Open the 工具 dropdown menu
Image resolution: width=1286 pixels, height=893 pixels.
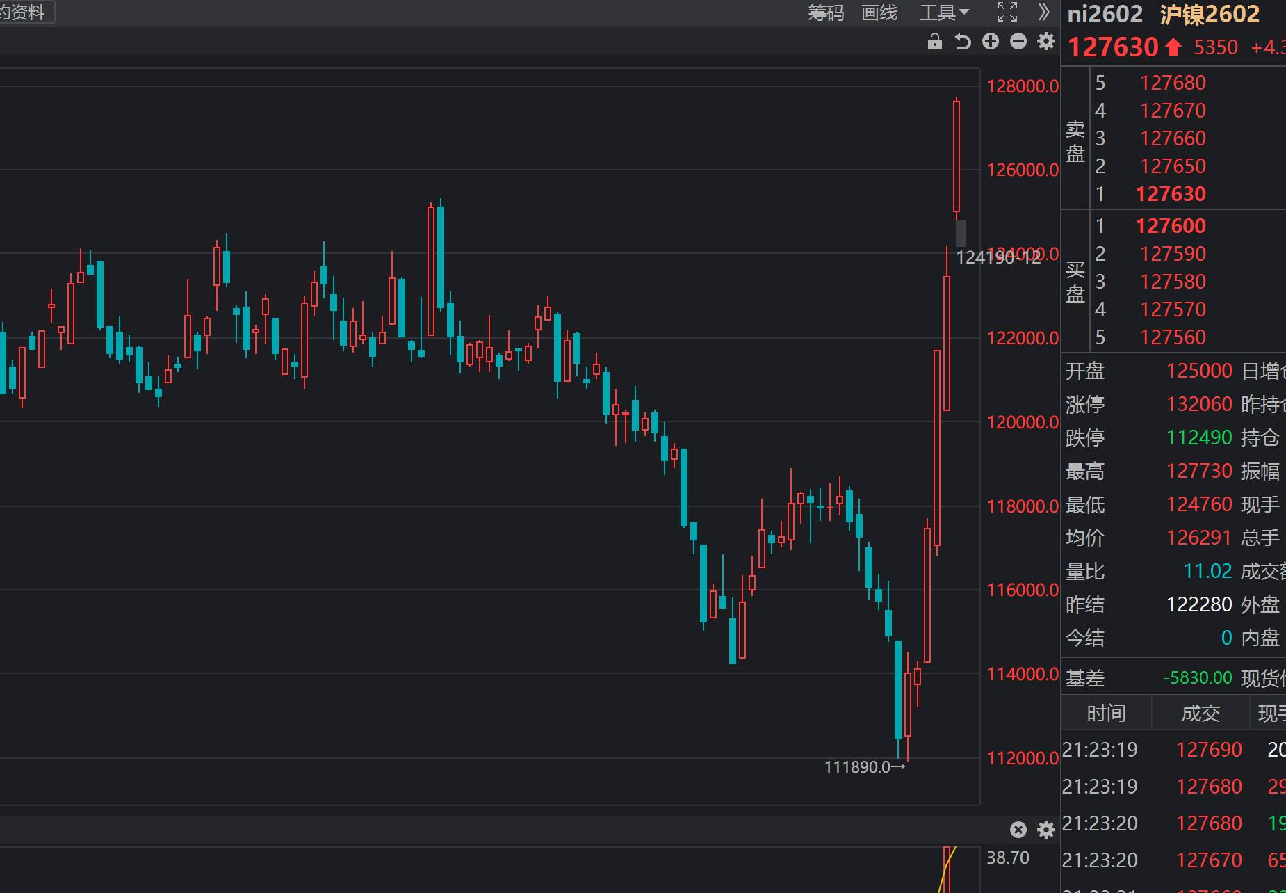pos(944,13)
